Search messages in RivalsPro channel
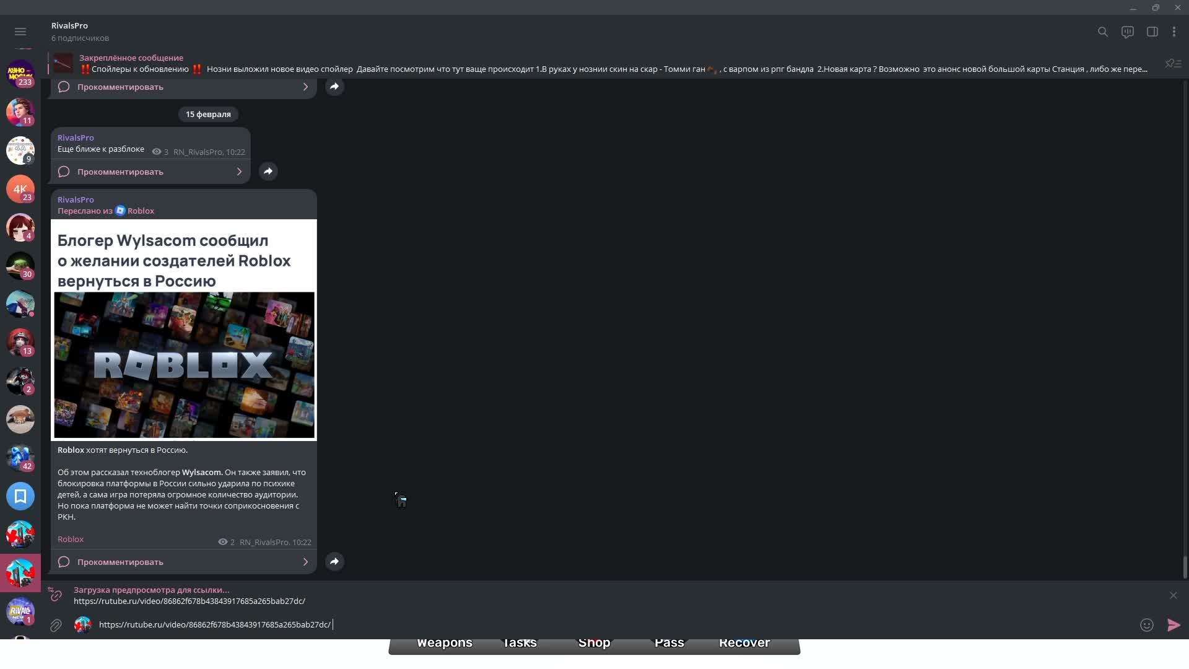The height and width of the screenshot is (669, 1189). [x=1102, y=32]
